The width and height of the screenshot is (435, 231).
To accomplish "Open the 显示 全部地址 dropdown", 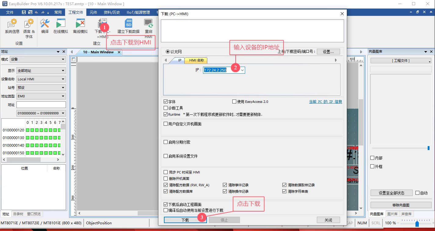I will [x=41, y=71].
